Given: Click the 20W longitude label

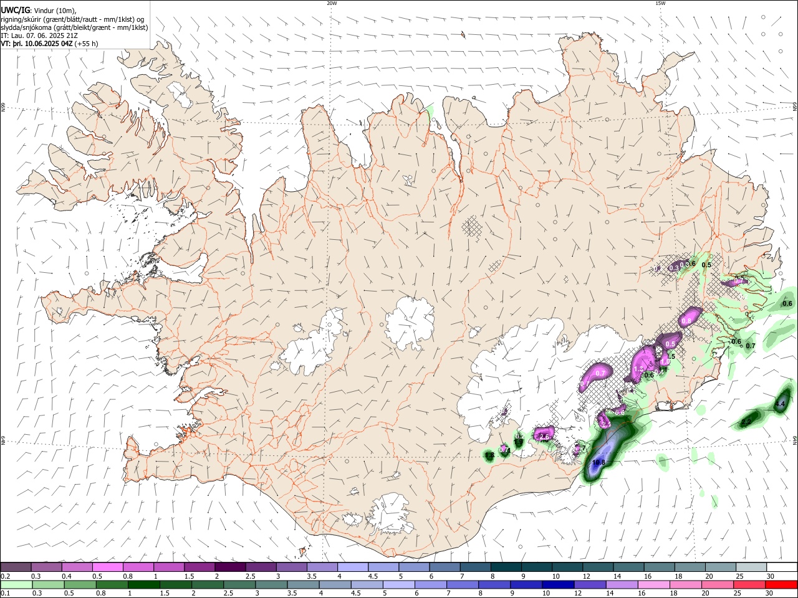Looking at the screenshot, I should (332, 3).
